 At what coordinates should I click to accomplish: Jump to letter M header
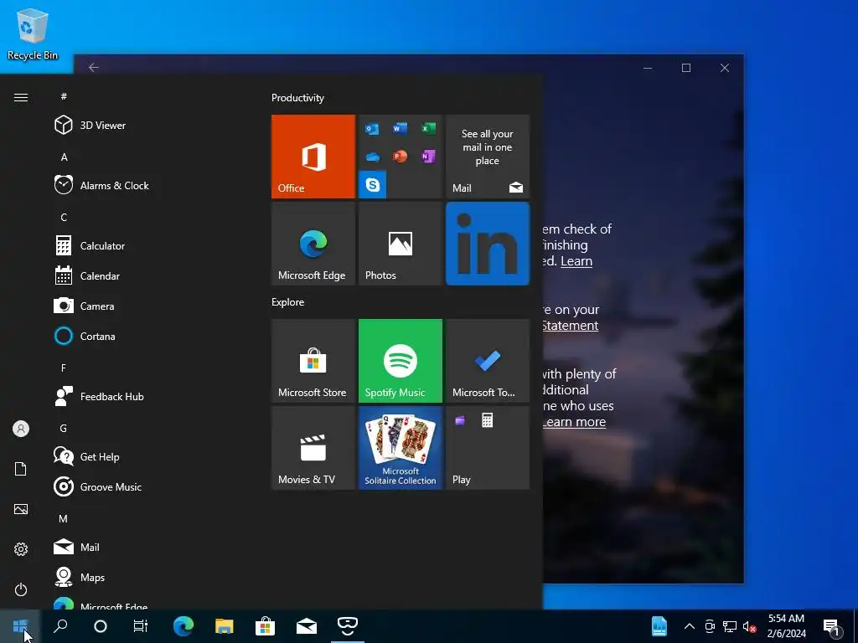[x=64, y=518]
